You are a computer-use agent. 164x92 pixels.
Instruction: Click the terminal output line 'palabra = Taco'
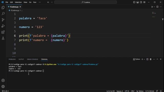pyautogui.click(x=15, y=66)
